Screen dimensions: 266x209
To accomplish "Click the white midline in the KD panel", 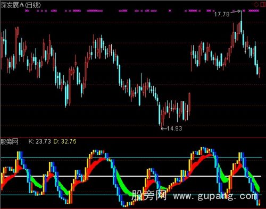I will click(131, 176).
